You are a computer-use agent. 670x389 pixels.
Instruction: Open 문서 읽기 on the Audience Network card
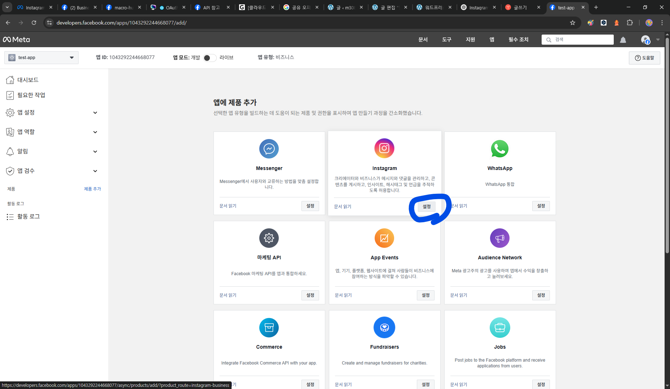(x=459, y=295)
